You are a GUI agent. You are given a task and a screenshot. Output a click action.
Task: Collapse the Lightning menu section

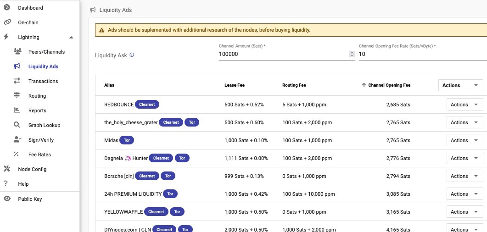71,37
